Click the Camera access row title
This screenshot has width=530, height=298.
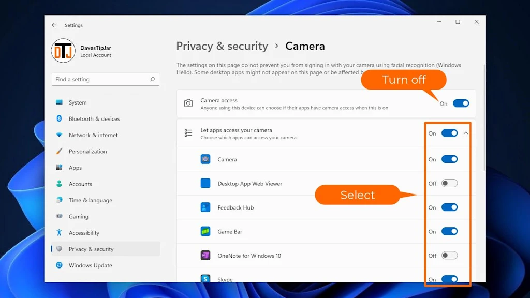point(219,100)
